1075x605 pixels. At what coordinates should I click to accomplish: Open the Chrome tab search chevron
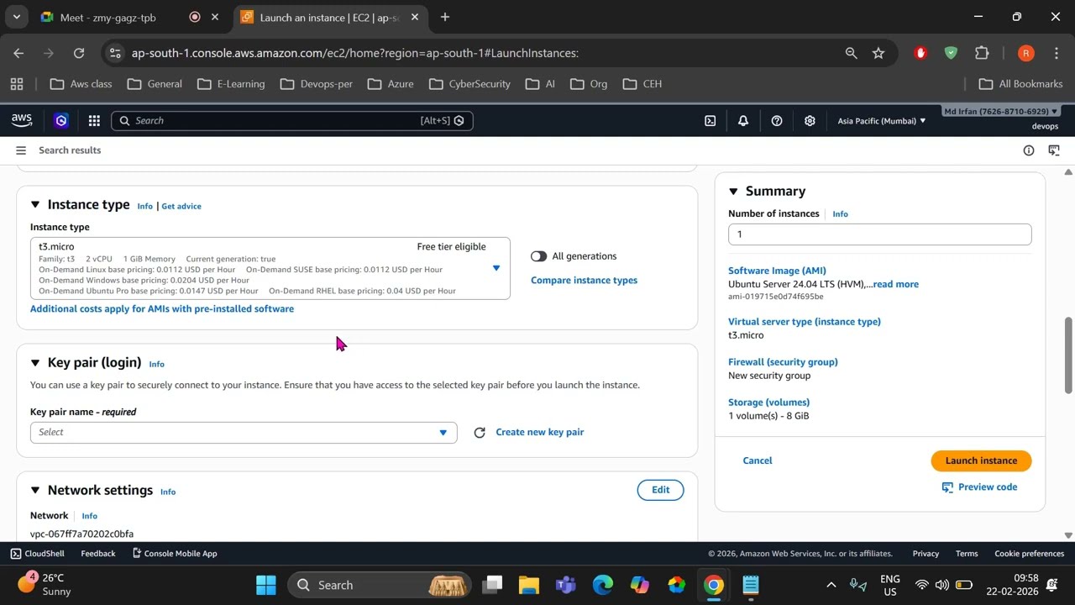coord(16,17)
